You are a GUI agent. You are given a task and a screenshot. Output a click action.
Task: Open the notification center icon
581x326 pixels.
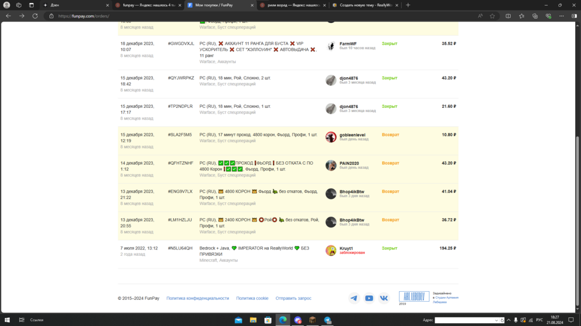tap(571, 320)
